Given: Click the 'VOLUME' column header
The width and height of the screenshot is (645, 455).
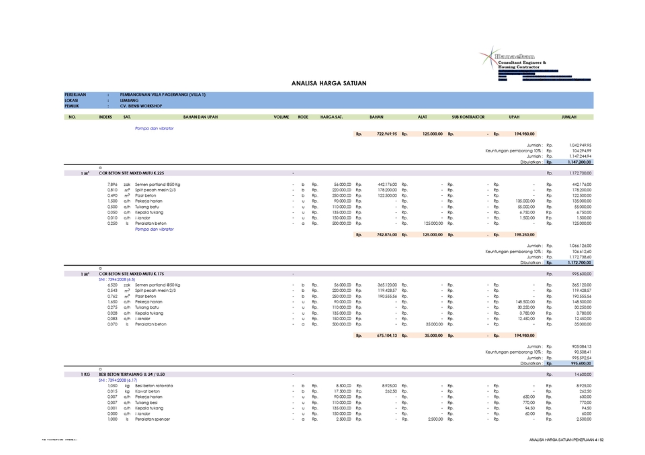Looking at the screenshot, I should [x=282, y=117].
